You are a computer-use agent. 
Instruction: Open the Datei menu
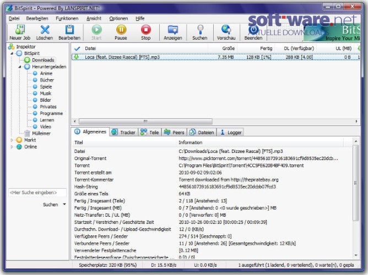click(14, 18)
